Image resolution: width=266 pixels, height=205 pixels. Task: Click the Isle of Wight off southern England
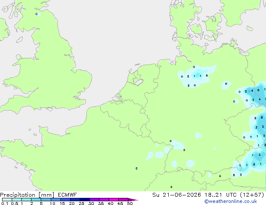50,109
